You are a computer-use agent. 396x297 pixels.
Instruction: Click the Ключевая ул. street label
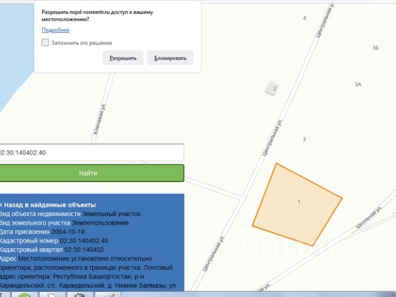pos(100,119)
